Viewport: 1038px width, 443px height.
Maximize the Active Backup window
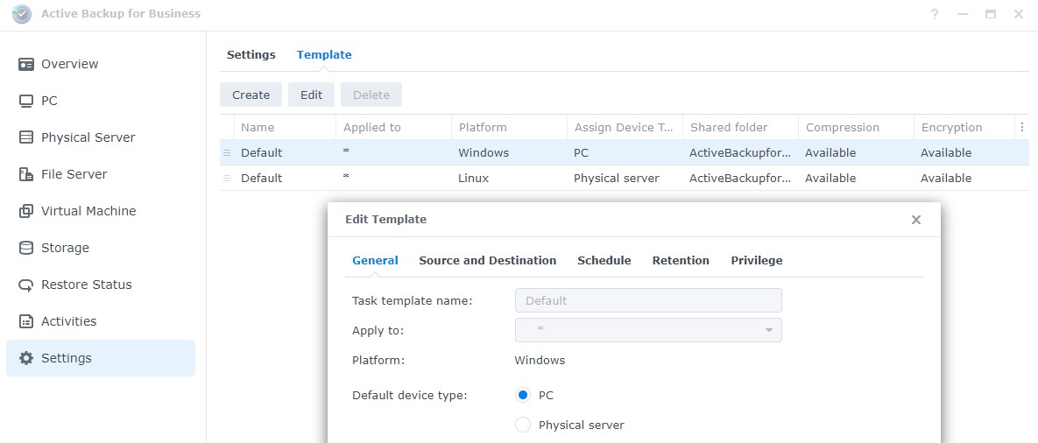pos(991,14)
